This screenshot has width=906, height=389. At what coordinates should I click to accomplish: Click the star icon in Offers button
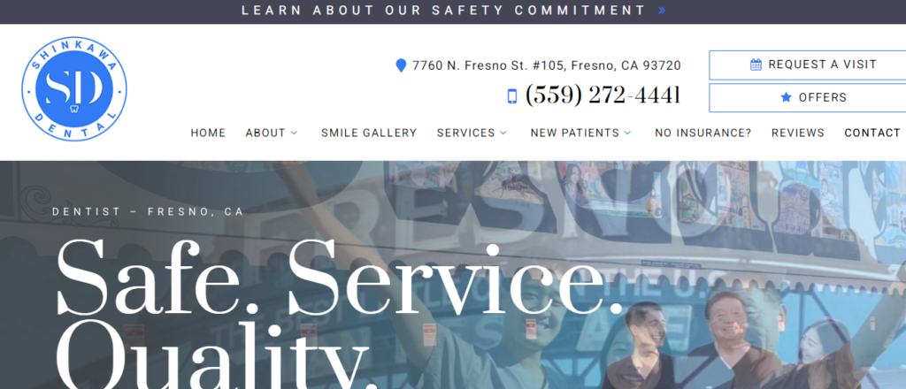pyautogui.click(x=786, y=97)
